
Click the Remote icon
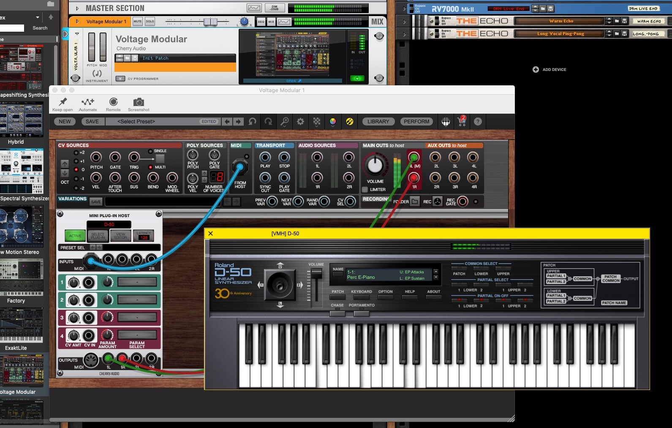113,102
